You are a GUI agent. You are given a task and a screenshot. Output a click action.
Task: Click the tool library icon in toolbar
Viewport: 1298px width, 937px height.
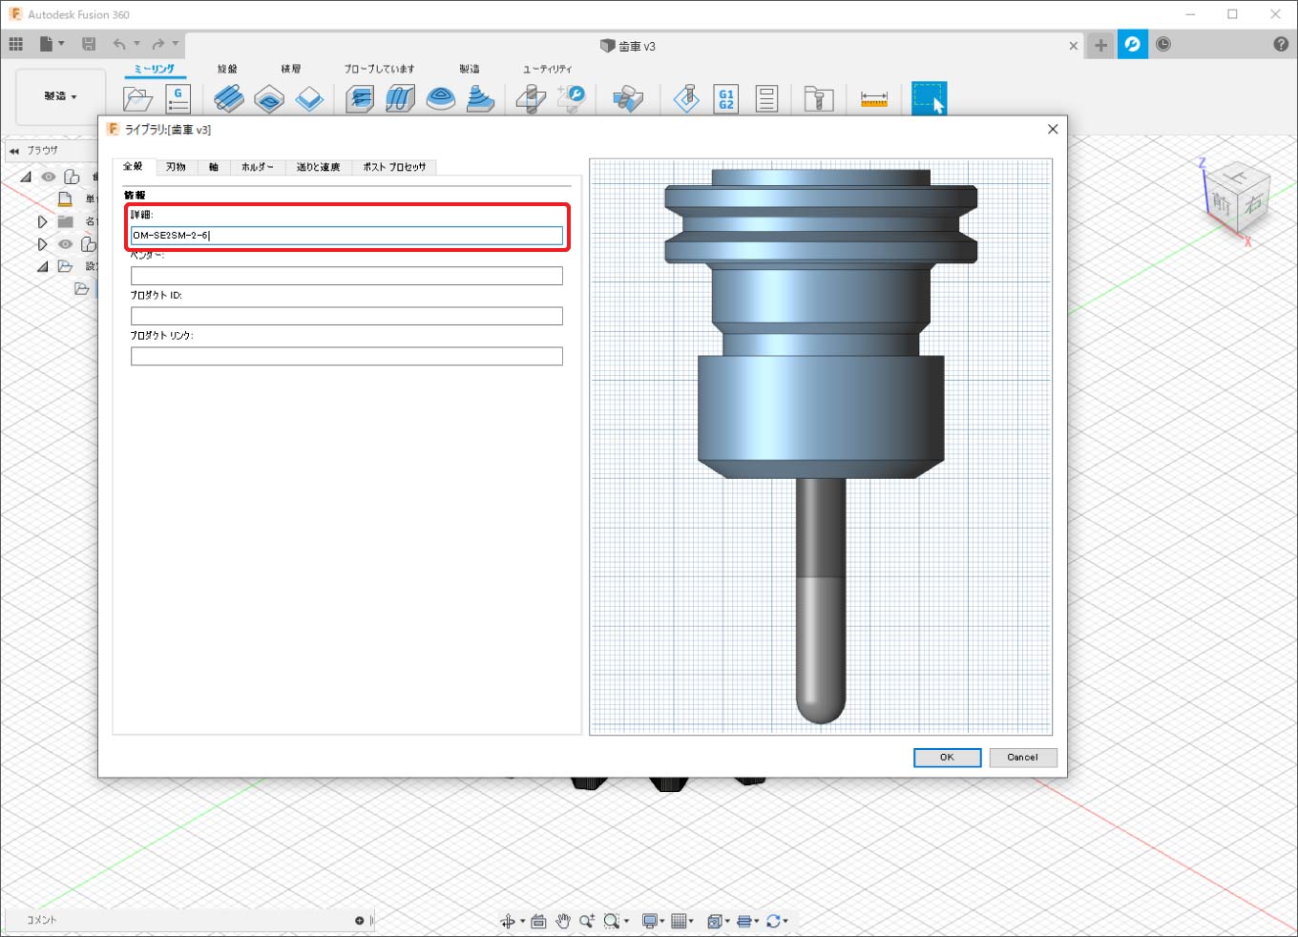tap(819, 99)
